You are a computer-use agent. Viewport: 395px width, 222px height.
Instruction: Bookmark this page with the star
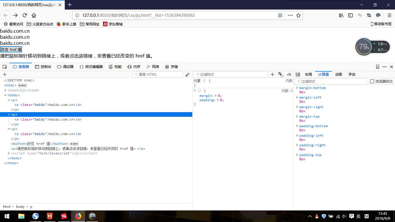coord(298,15)
